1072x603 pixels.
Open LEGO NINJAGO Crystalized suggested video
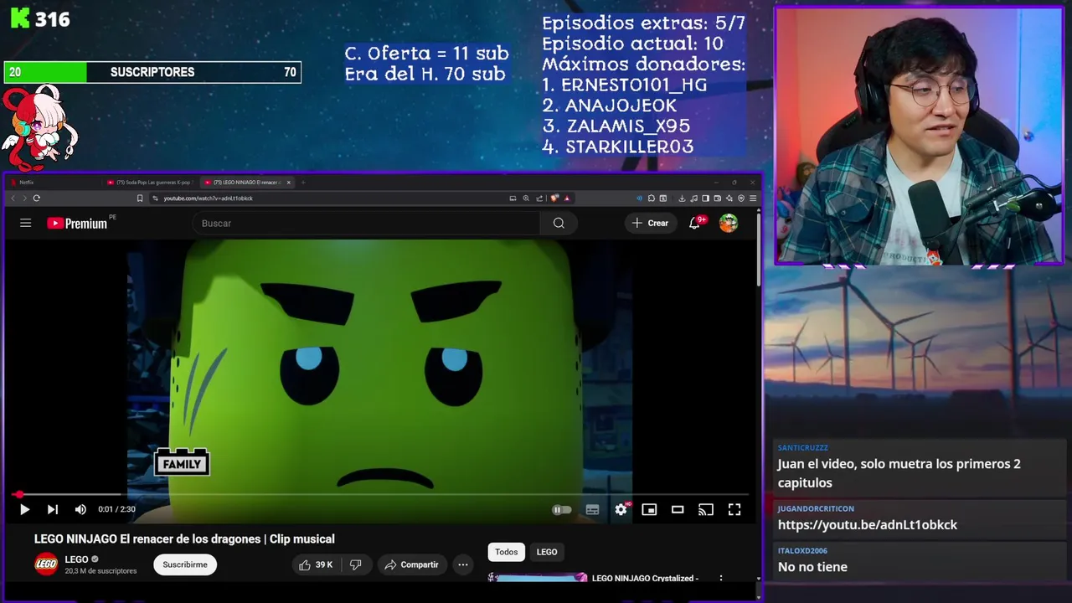coord(645,578)
